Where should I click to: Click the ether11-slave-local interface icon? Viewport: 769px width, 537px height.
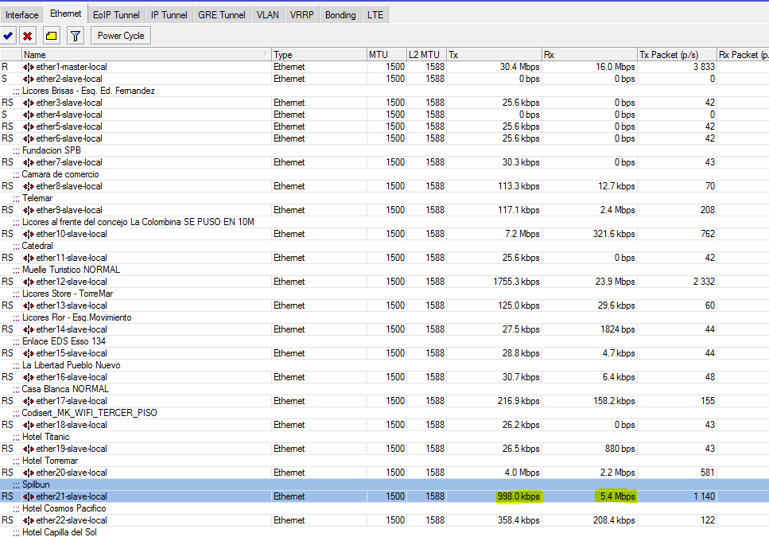click(29, 258)
